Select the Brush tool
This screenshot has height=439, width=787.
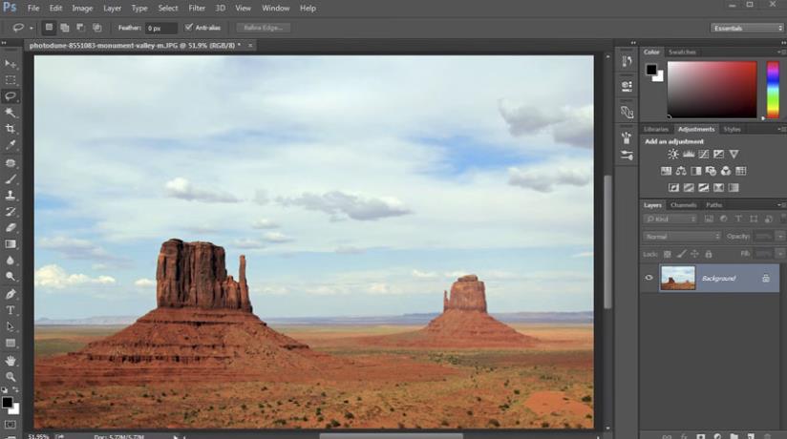(x=11, y=179)
